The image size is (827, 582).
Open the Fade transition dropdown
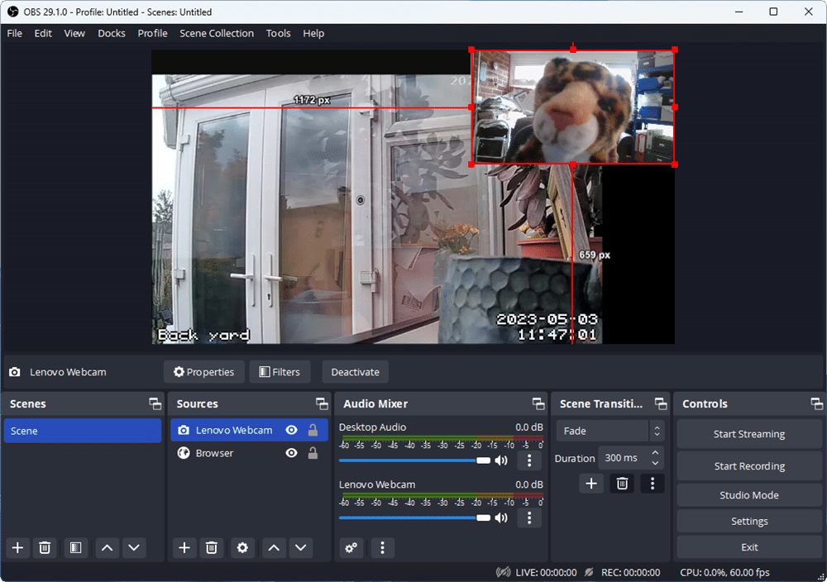tap(602, 431)
